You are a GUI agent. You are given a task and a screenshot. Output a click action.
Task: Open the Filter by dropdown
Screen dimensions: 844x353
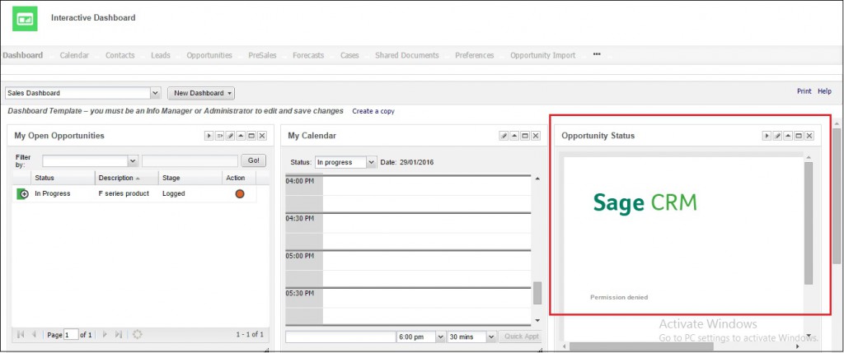[x=133, y=160]
